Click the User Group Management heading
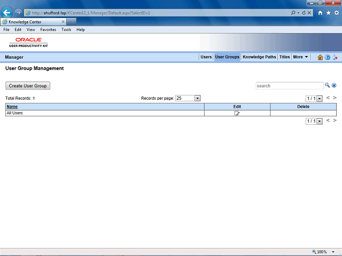This screenshot has height=256, width=342. [x=34, y=68]
